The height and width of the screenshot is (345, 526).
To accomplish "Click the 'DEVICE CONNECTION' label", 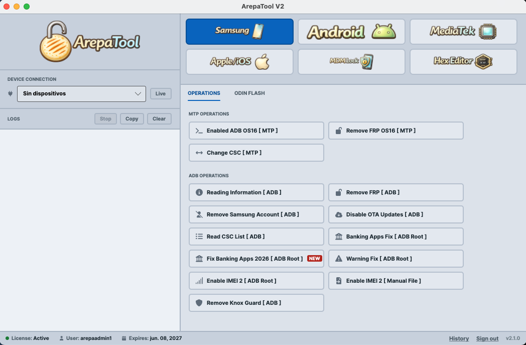I will [x=32, y=79].
